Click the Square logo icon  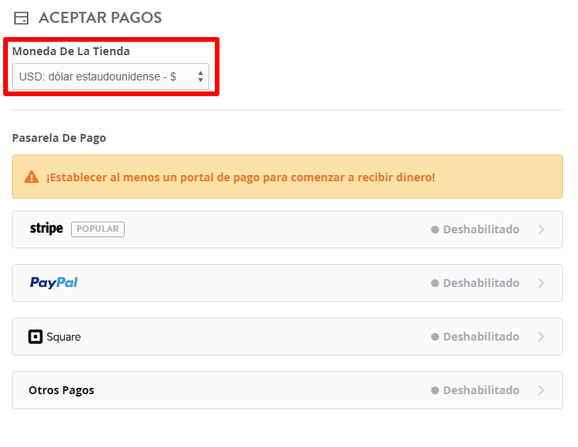tap(36, 337)
